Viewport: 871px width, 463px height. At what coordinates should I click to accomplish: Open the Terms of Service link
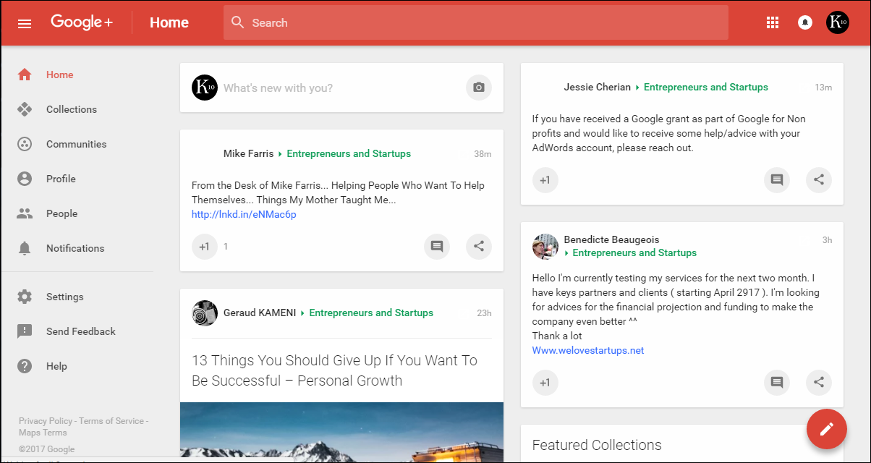(111, 421)
